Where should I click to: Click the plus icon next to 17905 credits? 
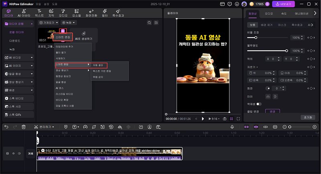pos(267,4)
